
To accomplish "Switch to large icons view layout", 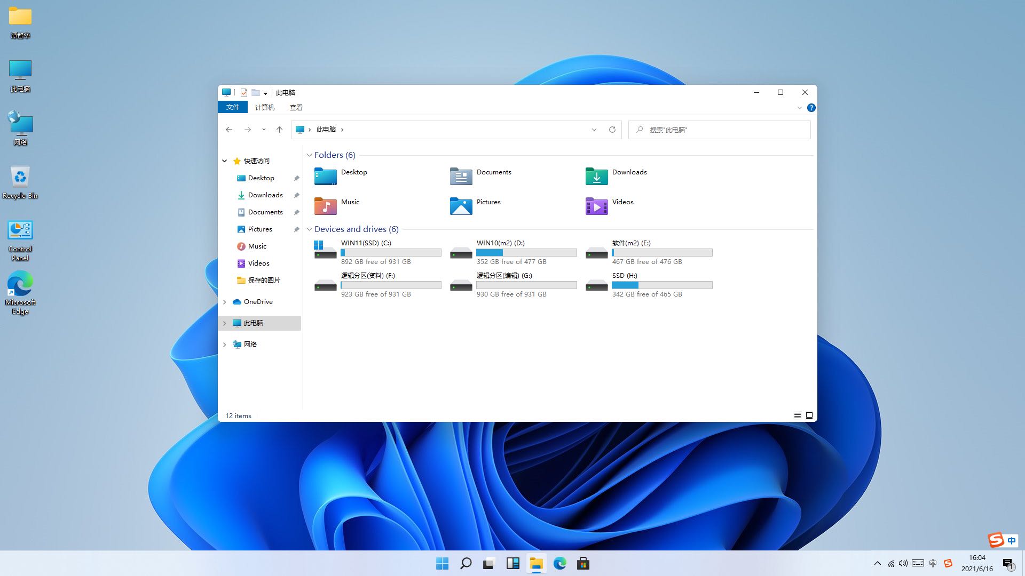I will pos(809,415).
